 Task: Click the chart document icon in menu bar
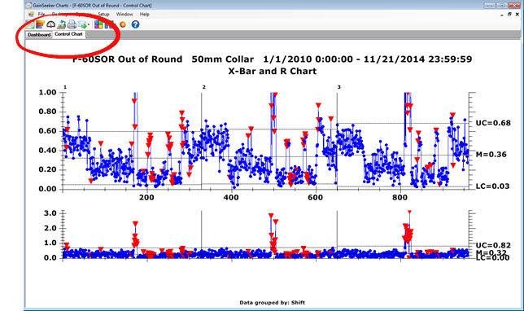click(31, 14)
